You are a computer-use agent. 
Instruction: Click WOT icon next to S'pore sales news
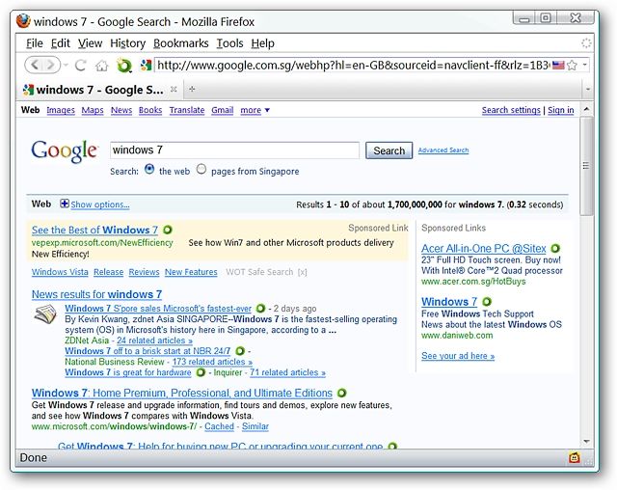click(260, 308)
